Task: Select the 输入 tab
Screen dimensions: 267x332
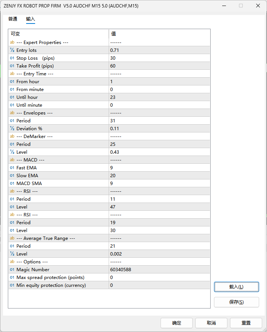Action: tap(31, 19)
